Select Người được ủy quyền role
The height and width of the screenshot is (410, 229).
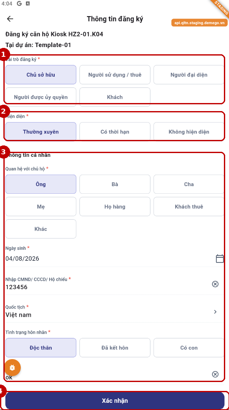(x=41, y=97)
